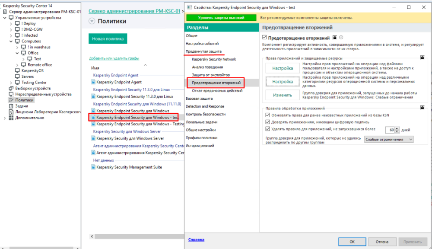
Task: Click Настройка button for OS resource categories
Action: (283, 82)
